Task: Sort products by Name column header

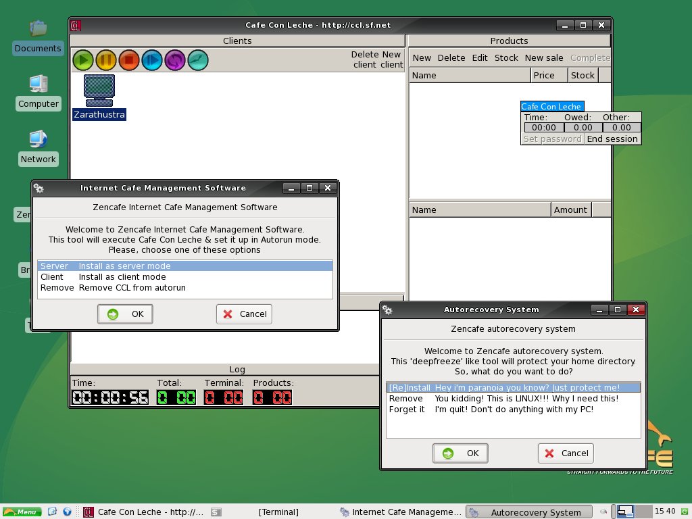Action: [x=470, y=76]
